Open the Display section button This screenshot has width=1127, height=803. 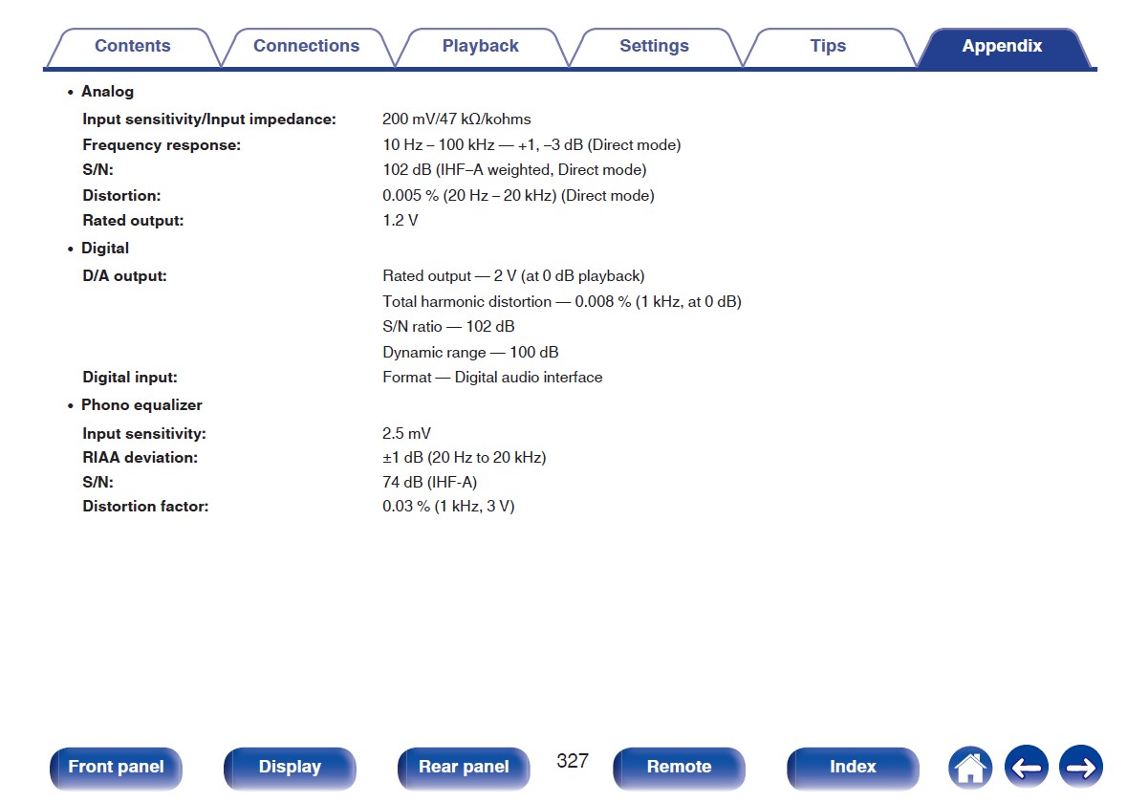point(290,767)
